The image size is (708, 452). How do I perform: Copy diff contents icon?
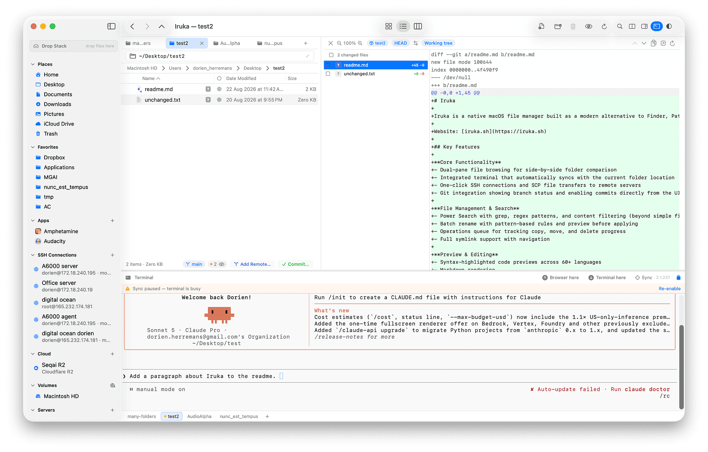click(653, 43)
